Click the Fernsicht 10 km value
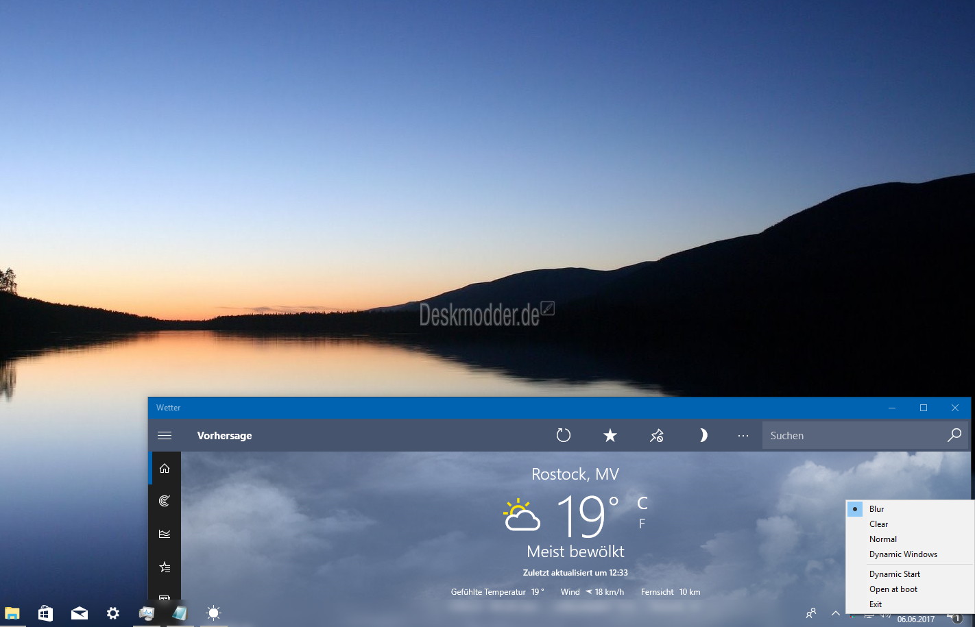 pos(671,591)
